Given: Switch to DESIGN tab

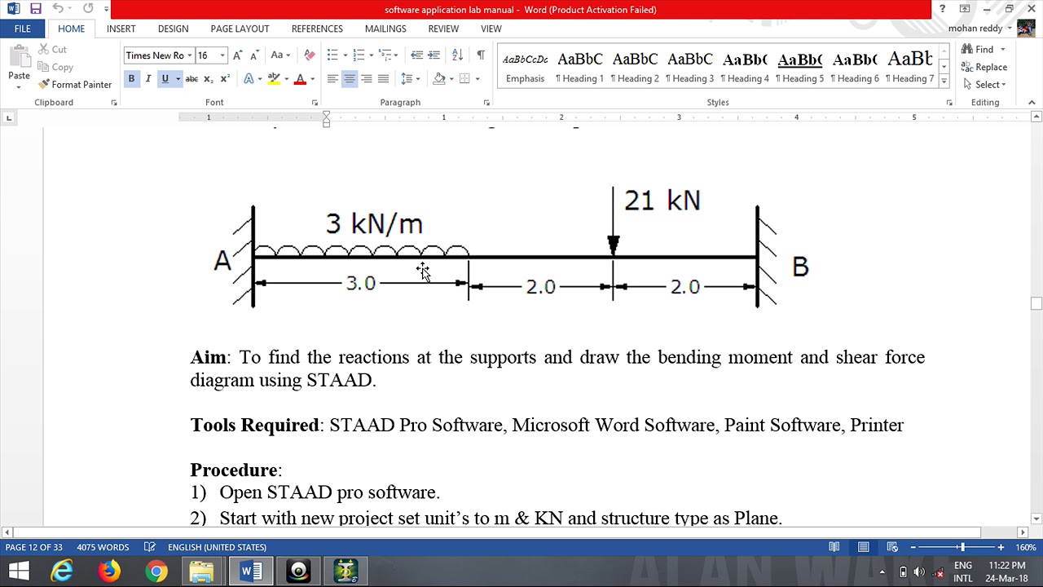Looking at the screenshot, I should pyautogui.click(x=173, y=29).
